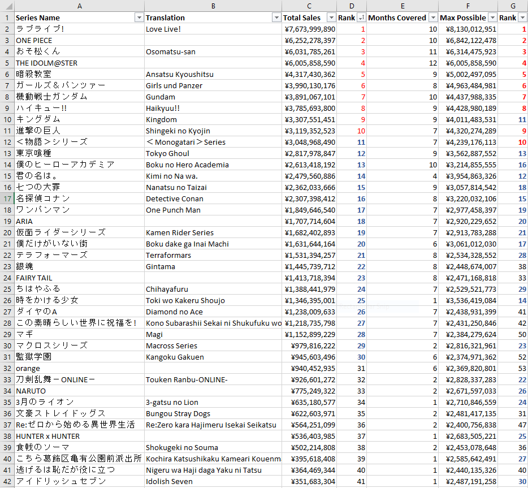This screenshot has width=528, height=488.
Task: Select column C header
Action: [309, 6]
